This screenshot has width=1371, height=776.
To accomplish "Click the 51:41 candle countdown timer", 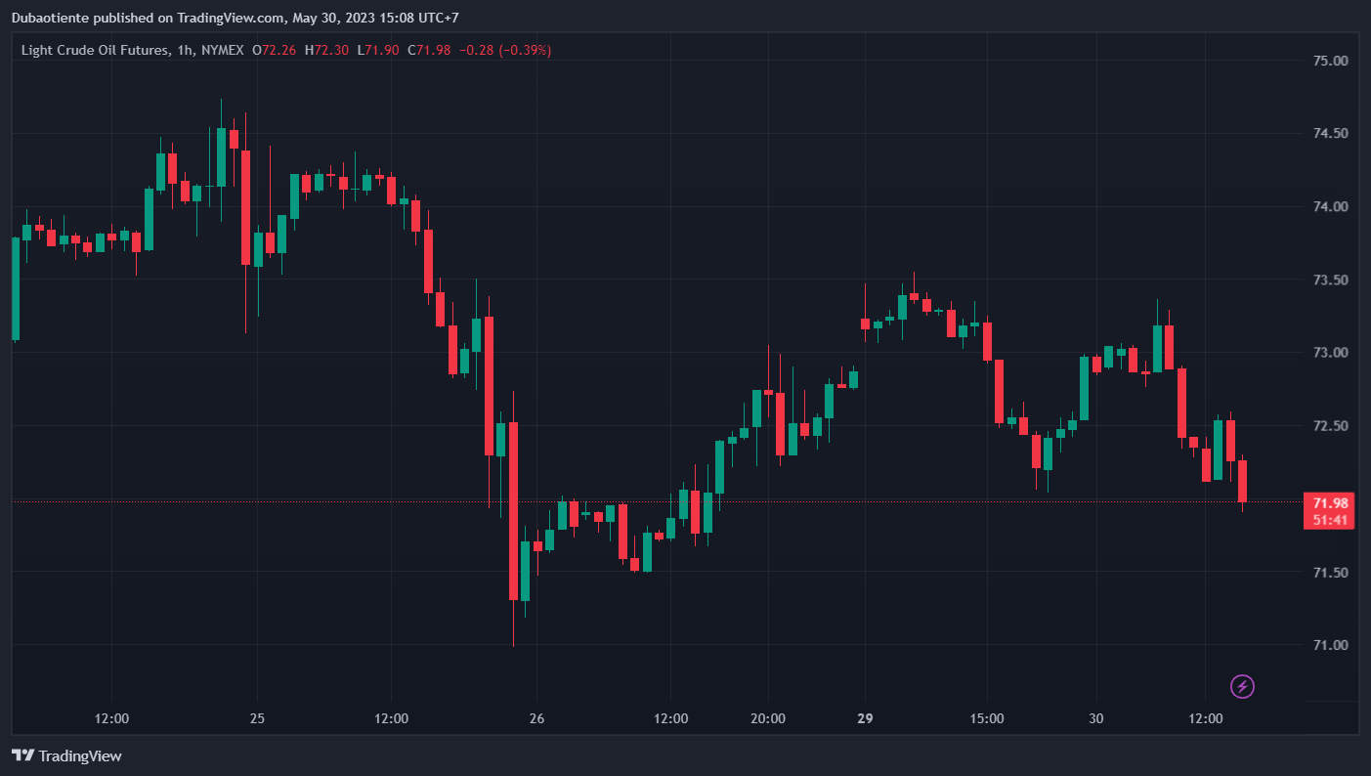I will point(1330,520).
